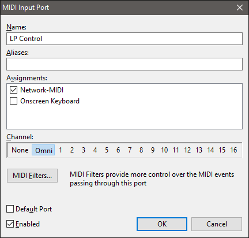Select None in the Channel selector
Image resolution: width=249 pixels, height=238 pixels.
point(20,150)
